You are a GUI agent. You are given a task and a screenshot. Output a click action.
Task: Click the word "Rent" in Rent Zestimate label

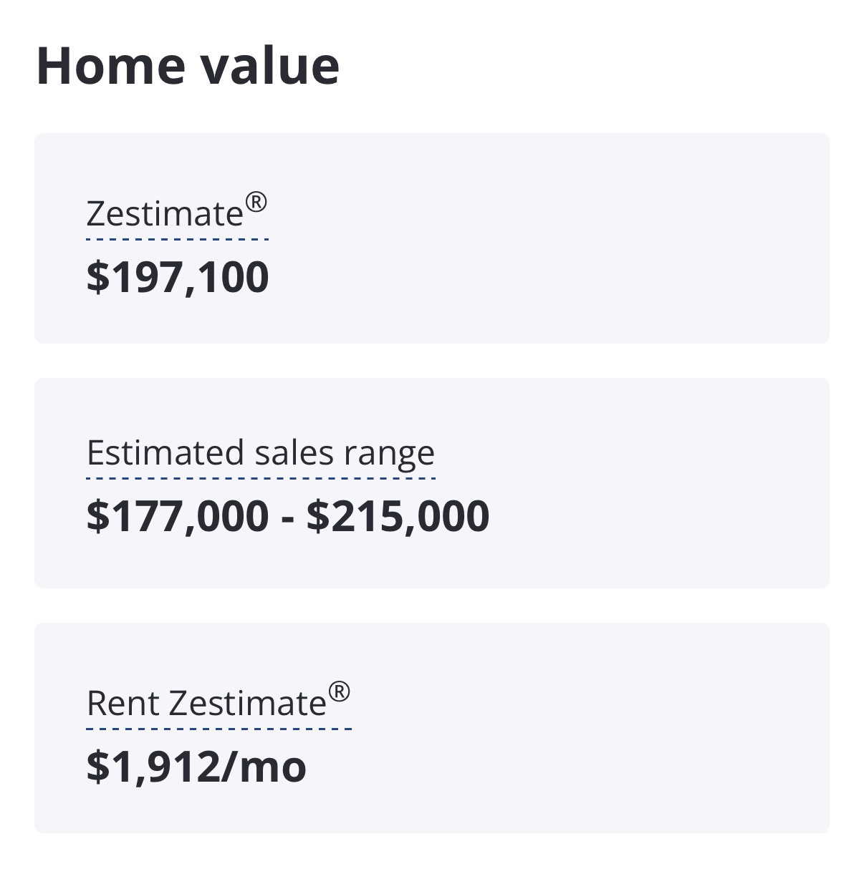click(123, 703)
